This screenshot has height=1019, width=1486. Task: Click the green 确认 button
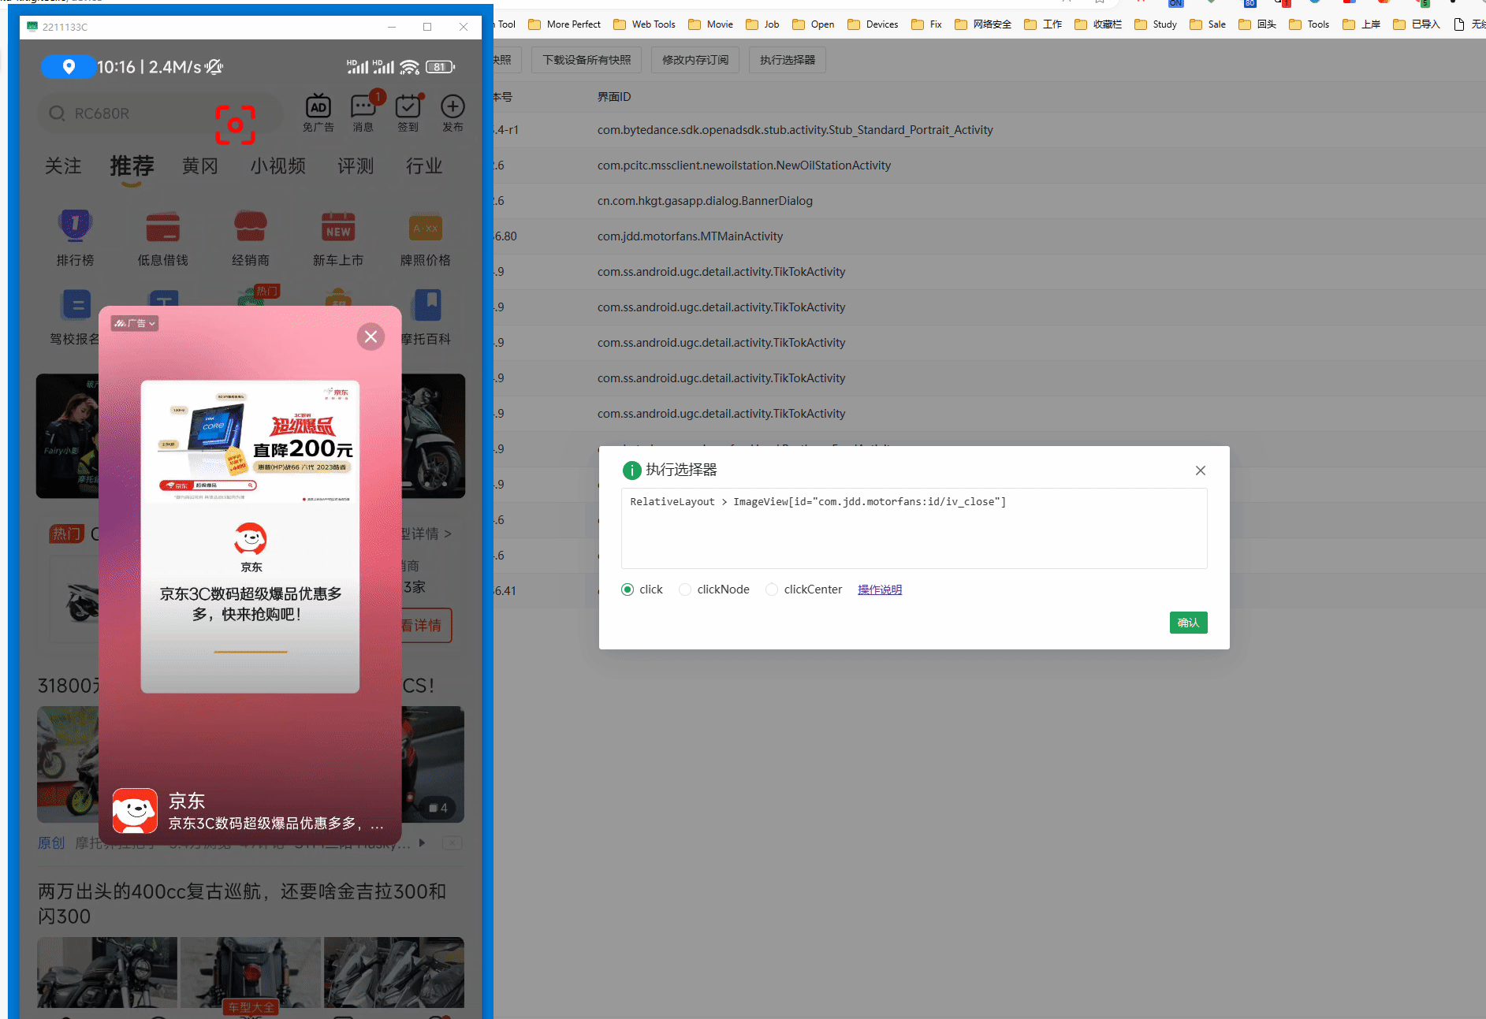click(x=1188, y=623)
